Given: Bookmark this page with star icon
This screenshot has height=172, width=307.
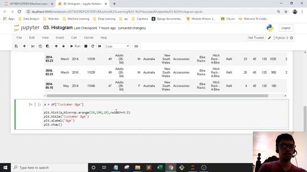Looking at the screenshot, I should tap(286, 11).
